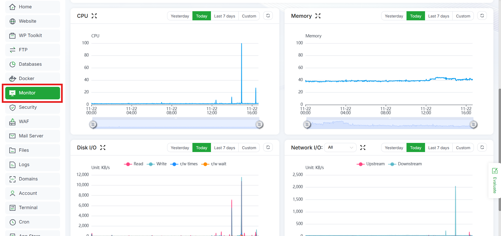The image size is (501, 236).
Task: Click the Website globe icon
Action: click(x=13, y=21)
